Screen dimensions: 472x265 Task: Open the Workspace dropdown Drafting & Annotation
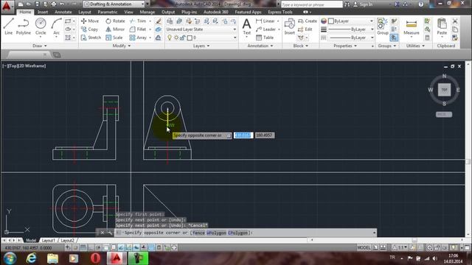click(x=114, y=4)
